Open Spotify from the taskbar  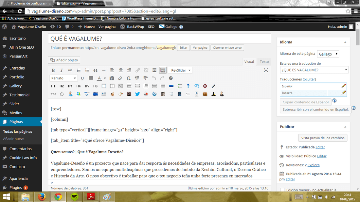click(75, 197)
